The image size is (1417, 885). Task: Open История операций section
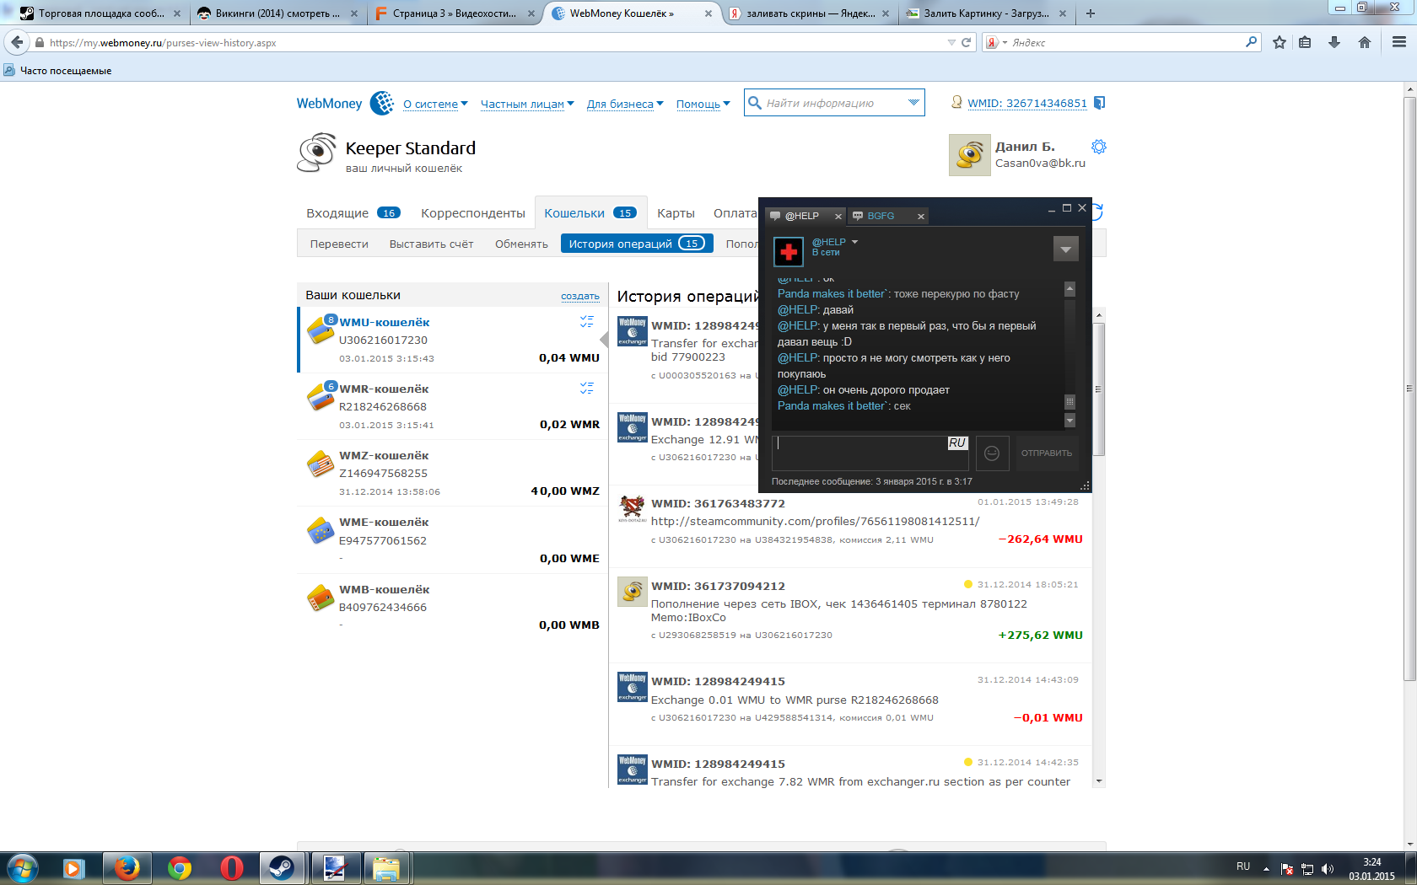(637, 244)
